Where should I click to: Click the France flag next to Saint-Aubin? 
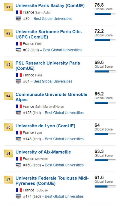coord(19,12)
